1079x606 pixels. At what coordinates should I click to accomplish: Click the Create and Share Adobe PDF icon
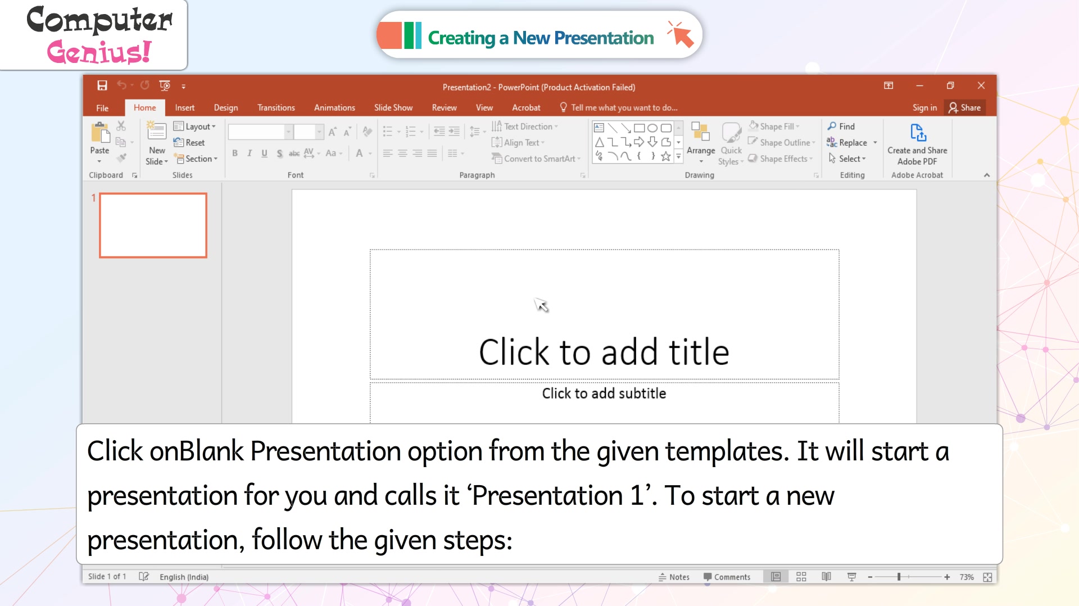pos(918,133)
